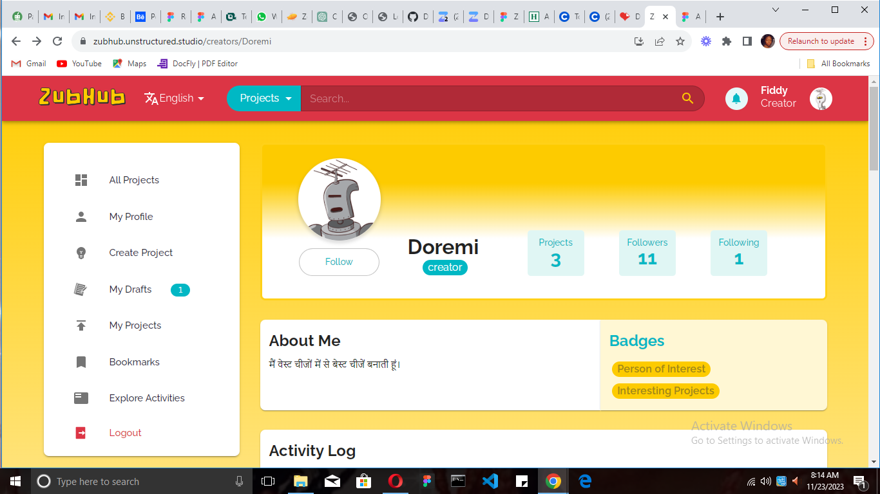Click the search input field
The height and width of the screenshot is (494, 880).
click(490, 98)
